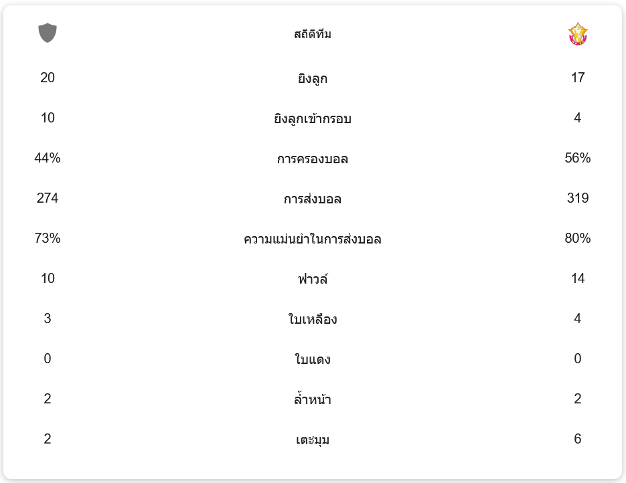626x483 pixels.
Task: Click the ยิงลูกเข้ากรอบ stat label
Action: tap(313, 119)
